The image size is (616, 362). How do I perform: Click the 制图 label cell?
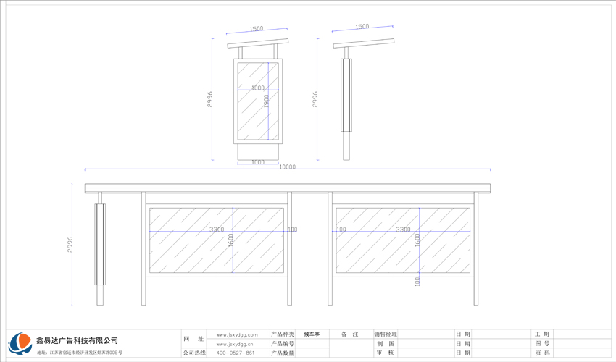click(386, 344)
